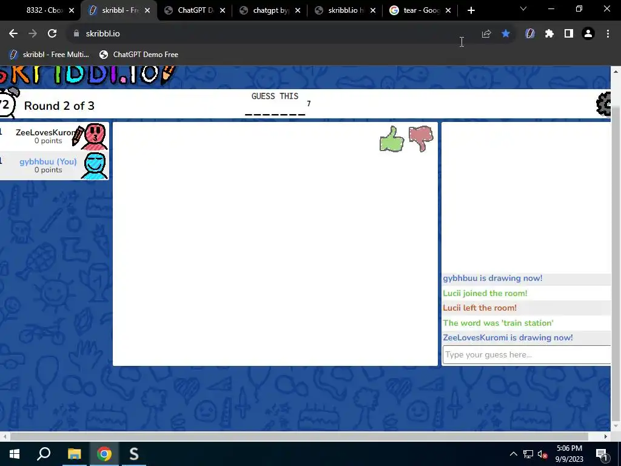Close the ChatGPT Demo tab
Screen dimensions: 621x466
coord(223,10)
